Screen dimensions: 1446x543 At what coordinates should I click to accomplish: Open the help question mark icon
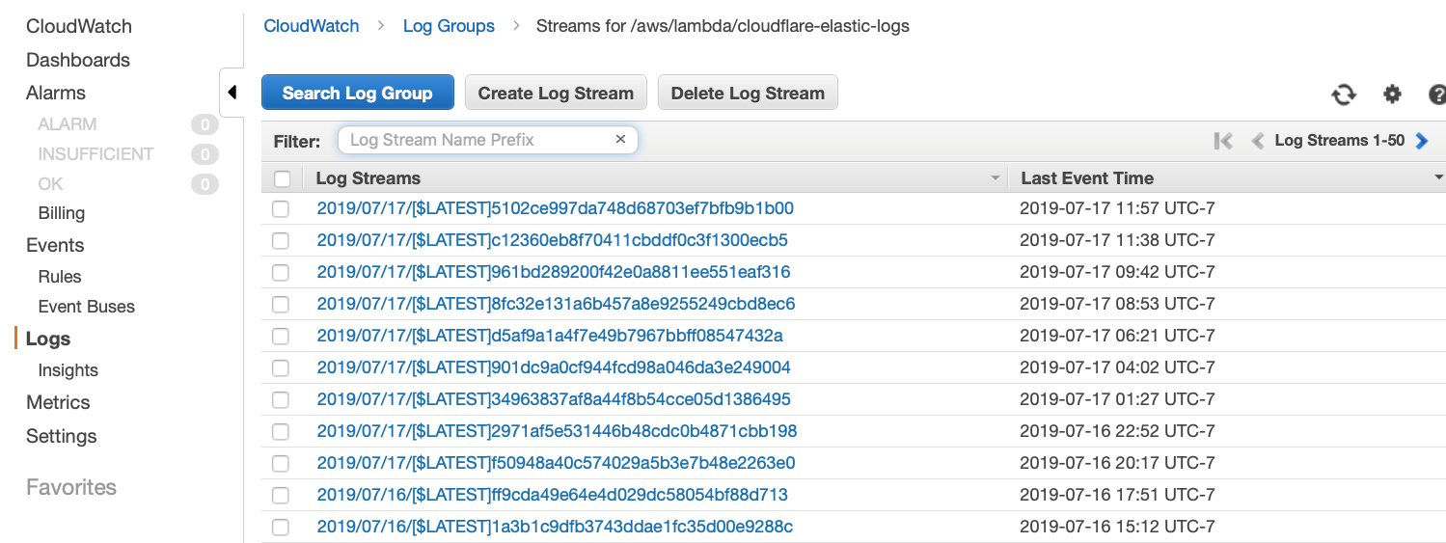pos(1436,95)
